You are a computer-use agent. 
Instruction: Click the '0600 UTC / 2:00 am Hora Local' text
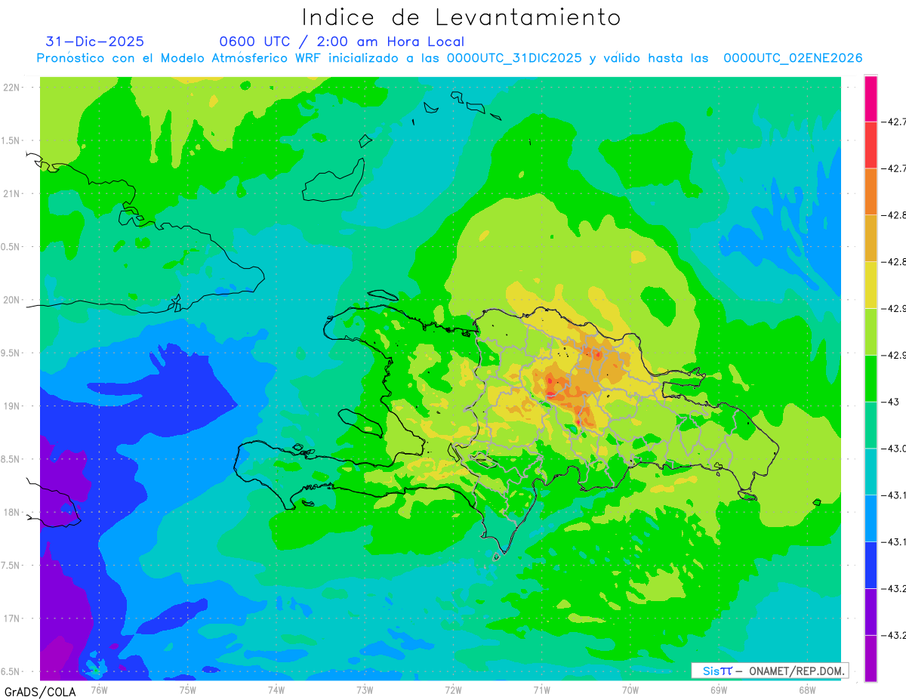[x=341, y=42]
